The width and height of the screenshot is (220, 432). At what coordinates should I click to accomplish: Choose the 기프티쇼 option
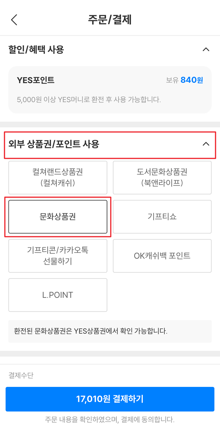click(162, 217)
